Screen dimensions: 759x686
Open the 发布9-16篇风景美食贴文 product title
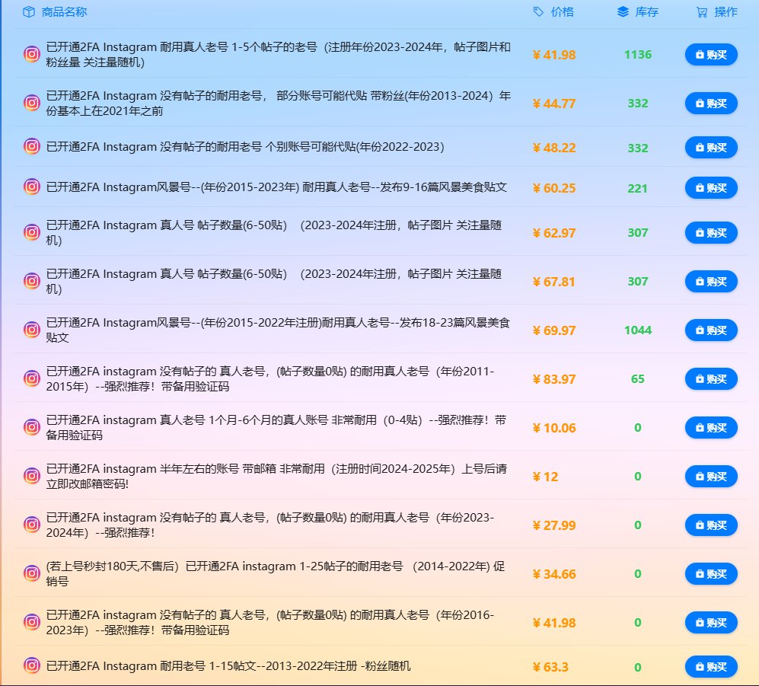[276, 187]
